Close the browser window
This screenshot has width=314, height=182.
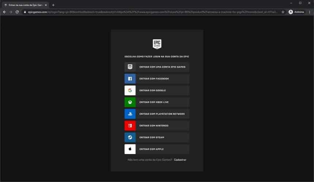(x=309, y=3)
